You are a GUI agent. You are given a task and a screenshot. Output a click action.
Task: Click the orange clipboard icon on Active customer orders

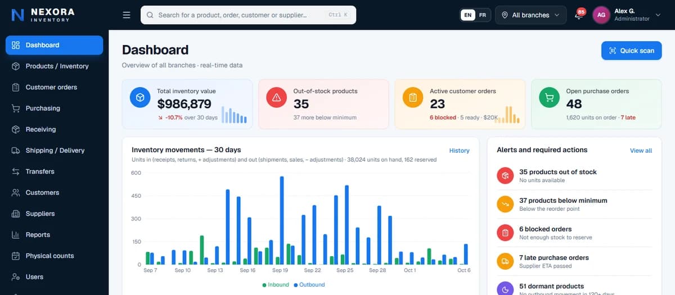(413, 97)
